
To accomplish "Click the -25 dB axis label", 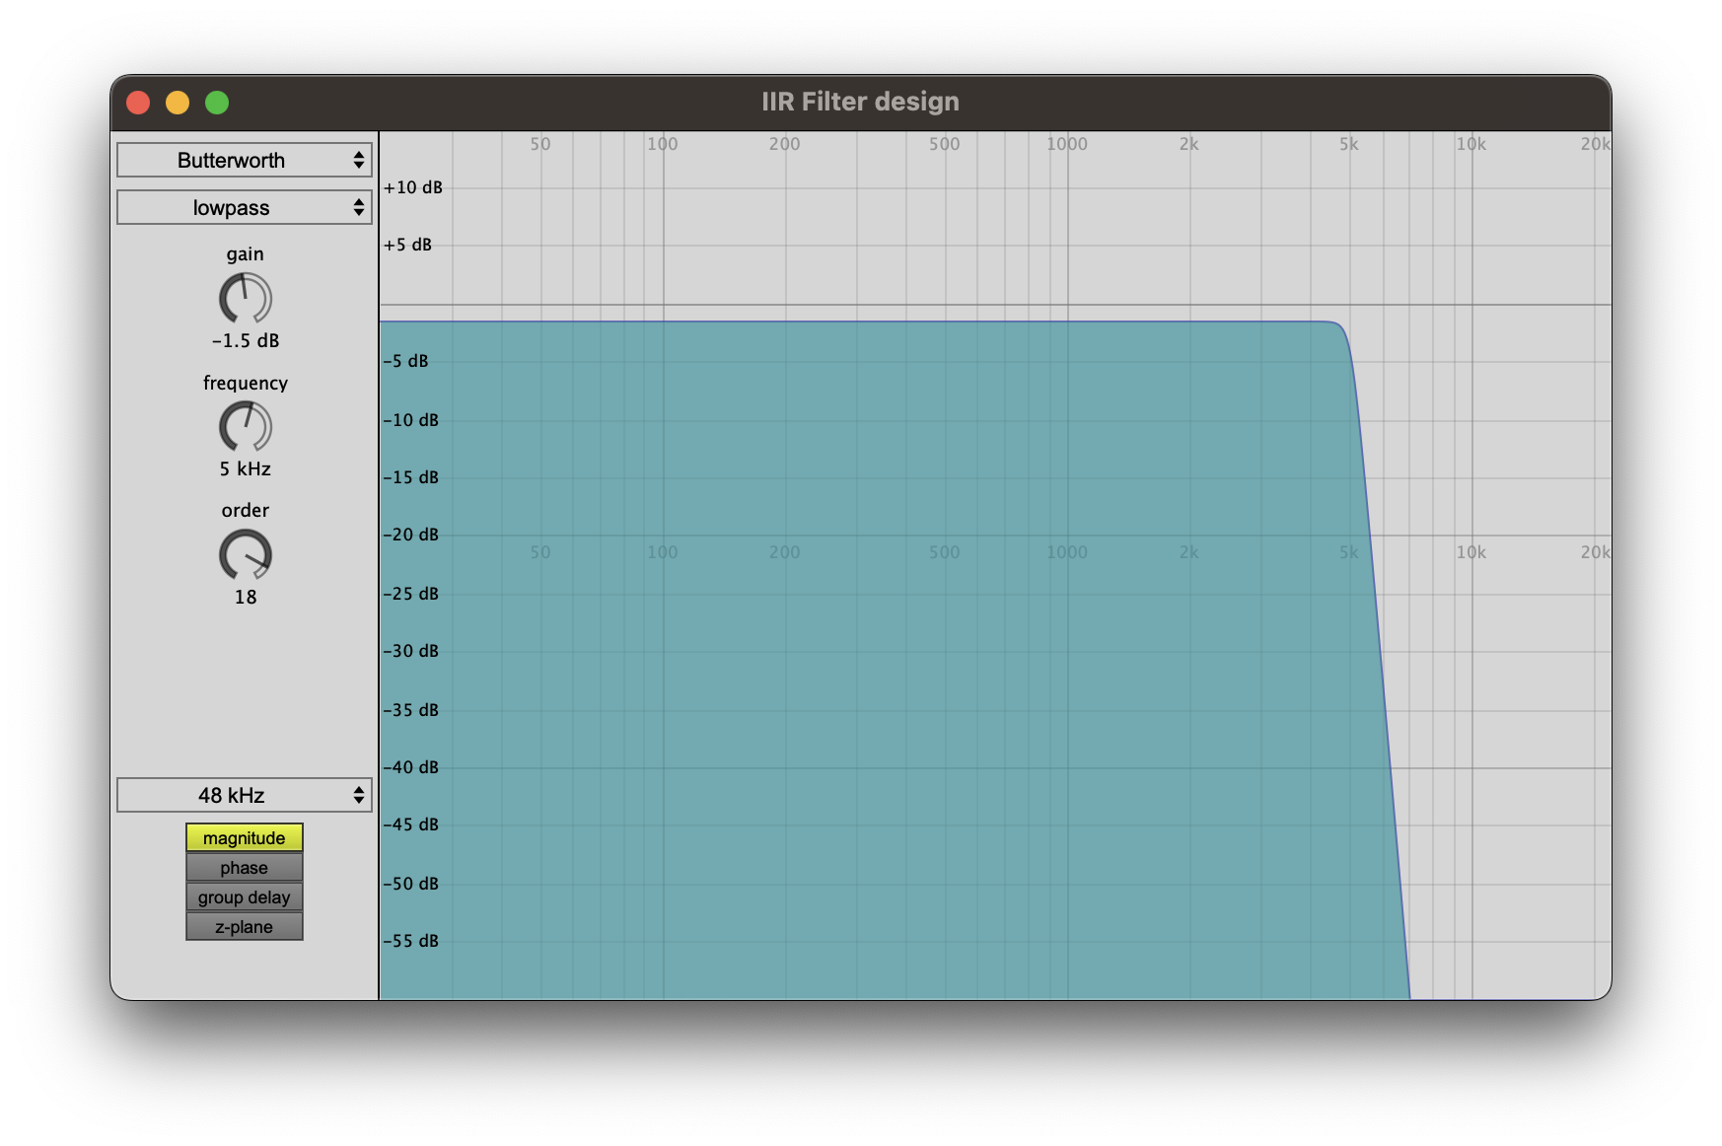I will point(411,594).
